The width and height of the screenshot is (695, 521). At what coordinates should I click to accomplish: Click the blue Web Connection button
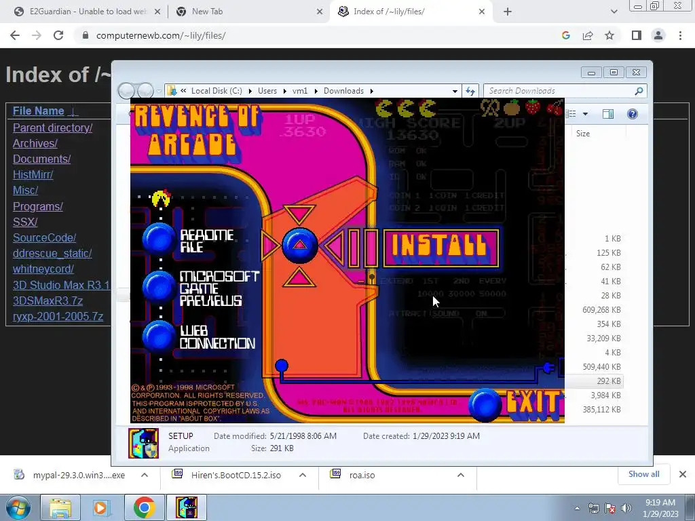click(159, 336)
